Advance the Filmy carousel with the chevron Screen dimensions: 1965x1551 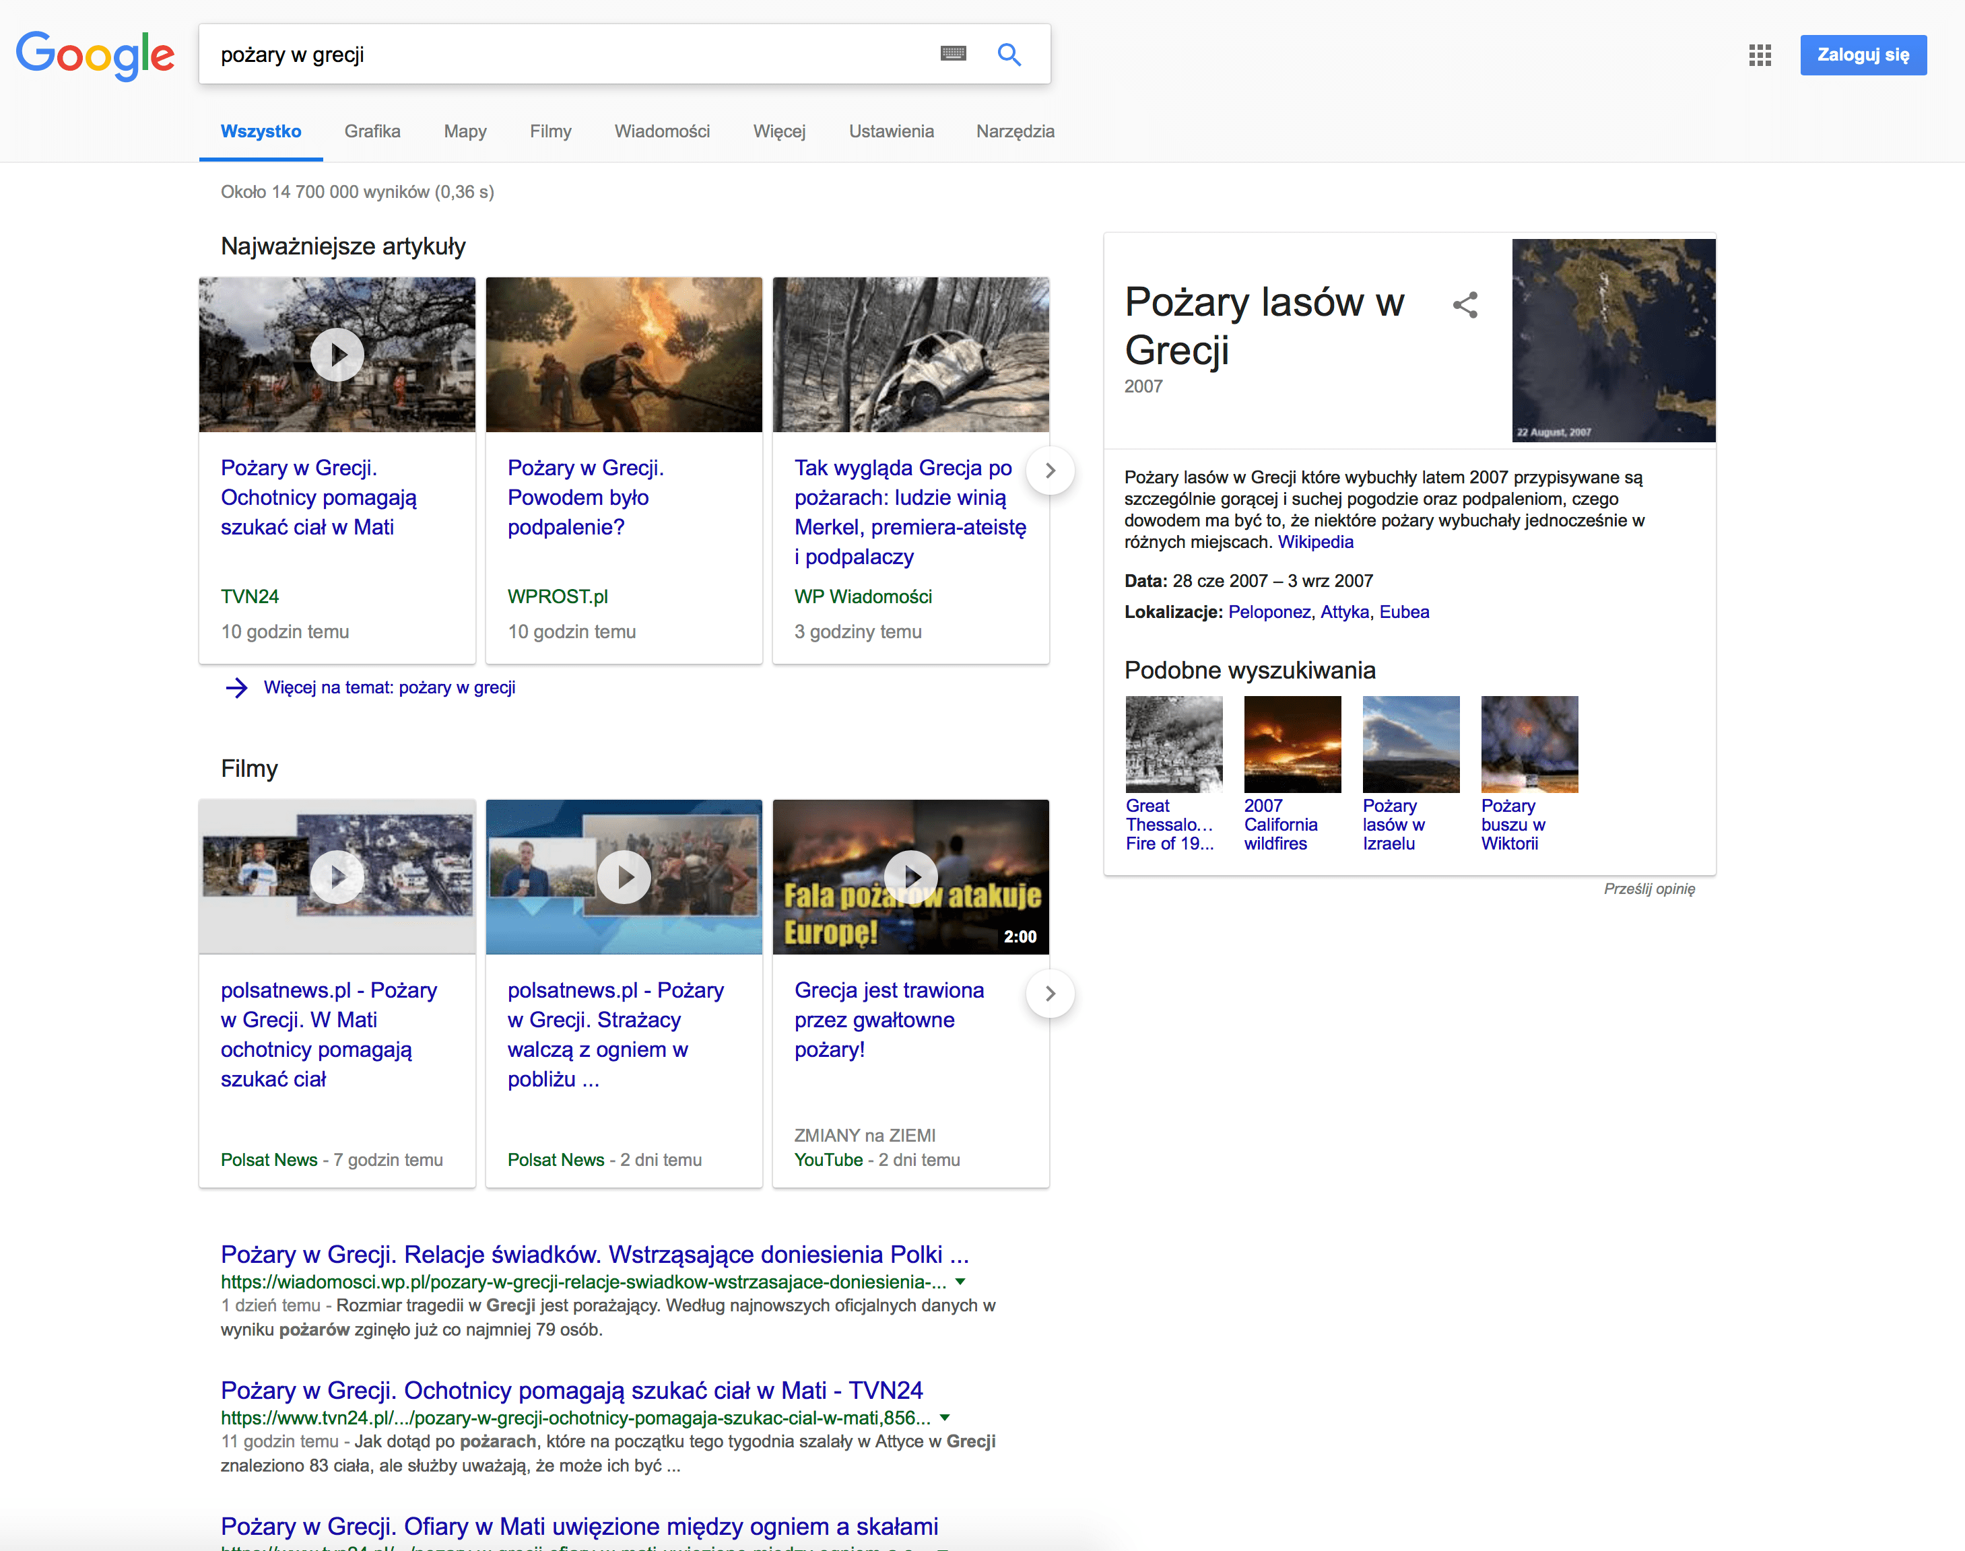coord(1051,994)
